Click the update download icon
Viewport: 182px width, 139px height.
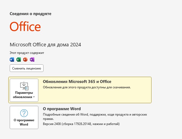pyautogui.click(x=24, y=86)
